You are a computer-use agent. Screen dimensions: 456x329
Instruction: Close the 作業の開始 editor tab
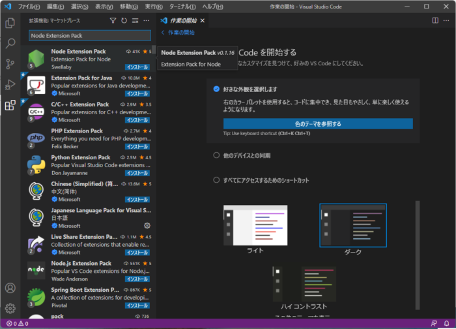(x=203, y=21)
